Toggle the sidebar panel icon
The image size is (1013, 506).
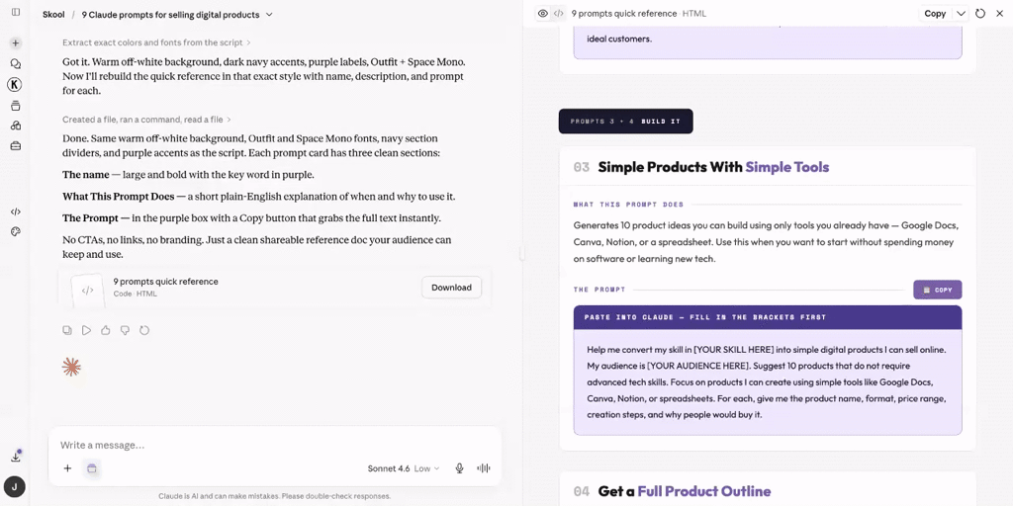pos(16,12)
